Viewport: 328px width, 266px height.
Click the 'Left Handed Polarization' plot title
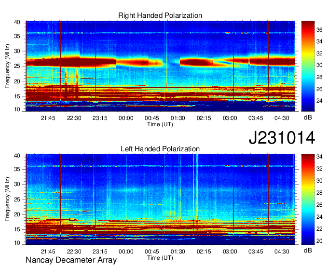(x=160, y=149)
